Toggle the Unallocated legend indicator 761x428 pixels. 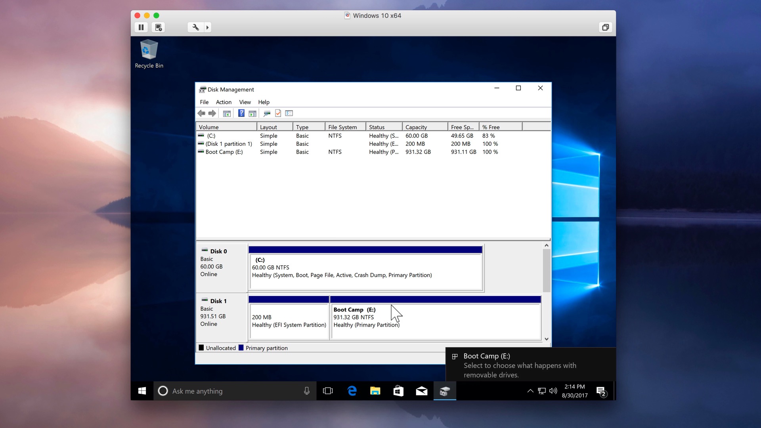[x=202, y=348]
